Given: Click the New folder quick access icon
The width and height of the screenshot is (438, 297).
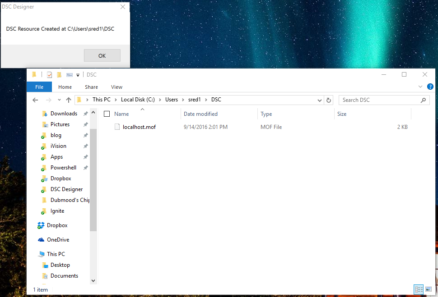Looking at the screenshot, I should point(59,75).
